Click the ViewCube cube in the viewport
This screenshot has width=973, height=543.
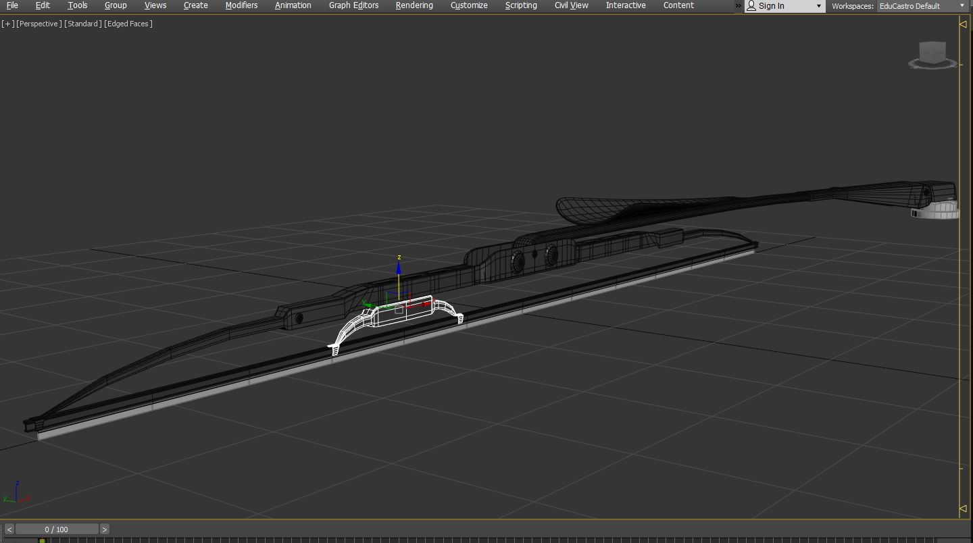pyautogui.click(x=933, y=52)
